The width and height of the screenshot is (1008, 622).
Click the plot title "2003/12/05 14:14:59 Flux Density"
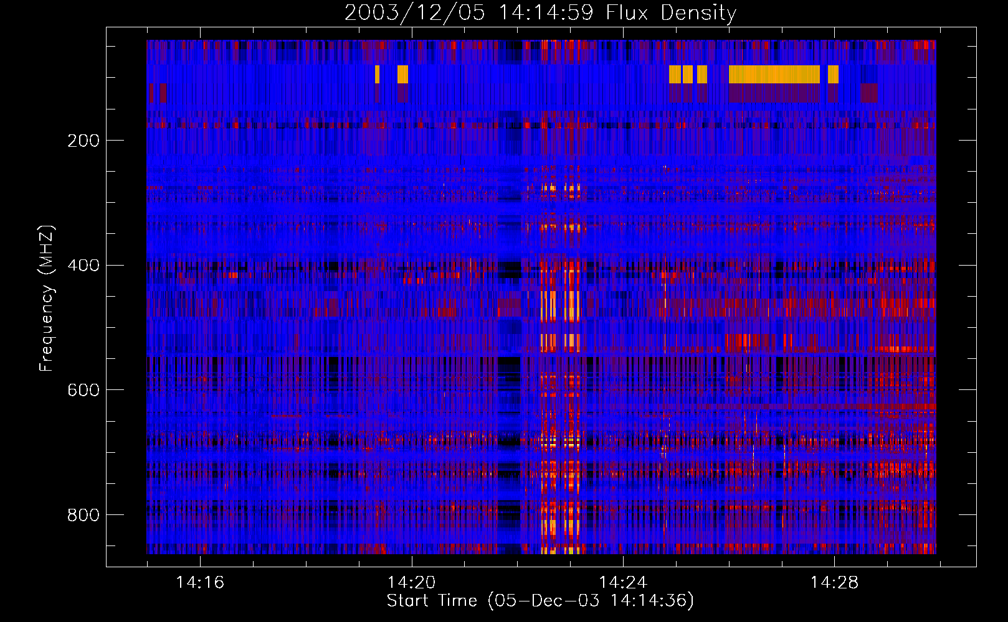pos(540,12)
